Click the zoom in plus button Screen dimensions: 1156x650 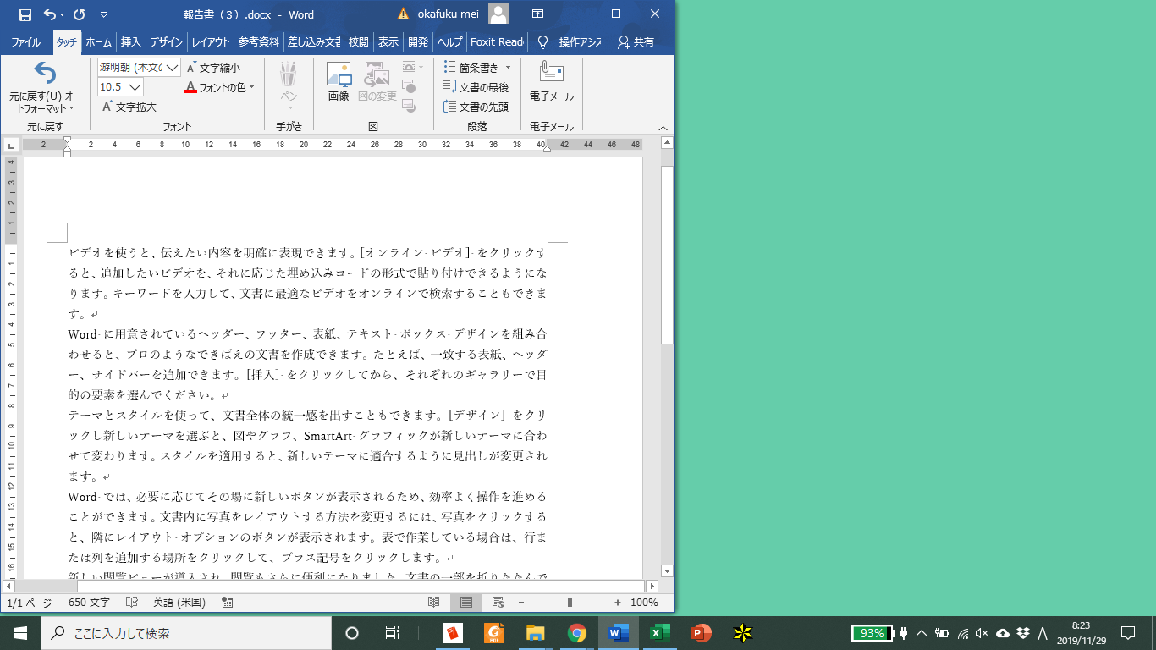pyautogui.click(x=618, y=603)
